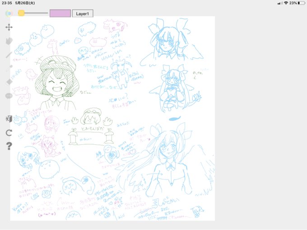The width and height of the screenshot is (307, 230).
Task: Click the brush size slider track
Action: [33, 13]
